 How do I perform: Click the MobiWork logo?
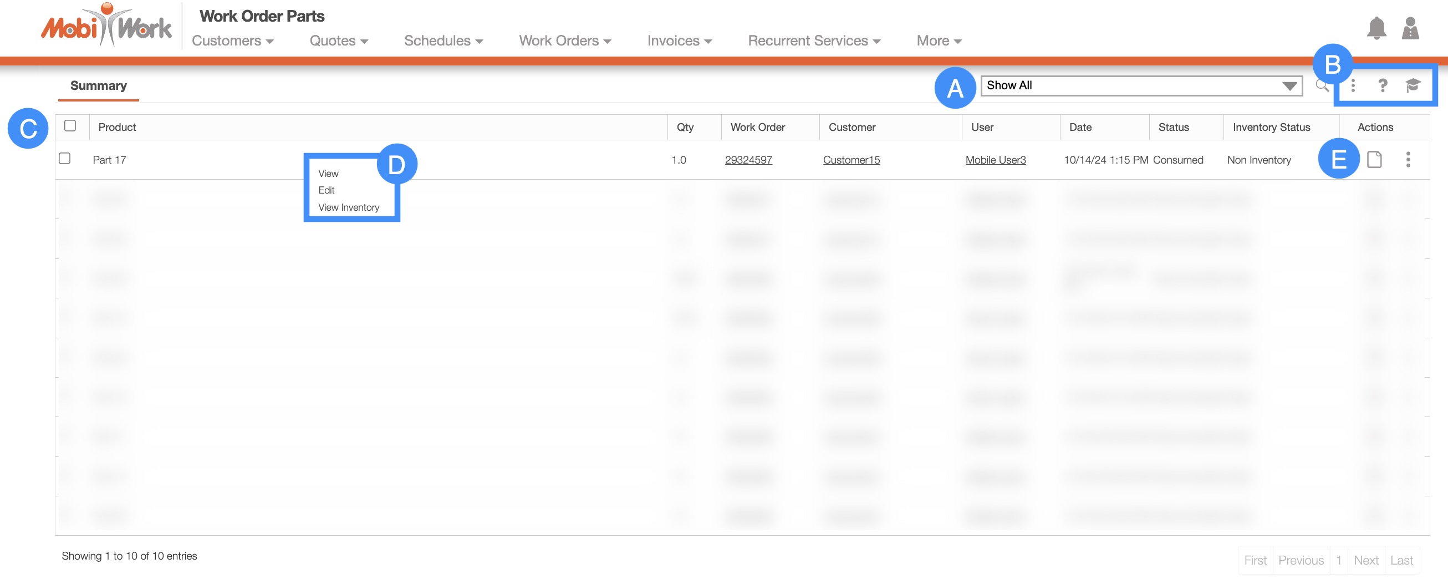pos(106,26)
